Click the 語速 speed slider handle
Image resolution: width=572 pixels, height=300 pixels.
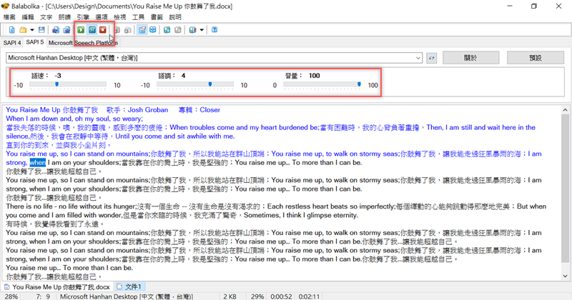[56, 84]
